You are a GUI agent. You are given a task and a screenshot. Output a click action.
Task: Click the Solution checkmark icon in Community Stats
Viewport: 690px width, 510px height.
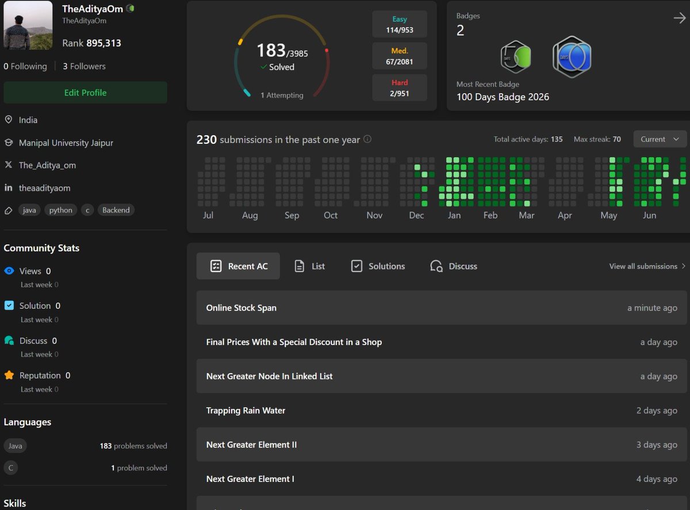(9, 306)
